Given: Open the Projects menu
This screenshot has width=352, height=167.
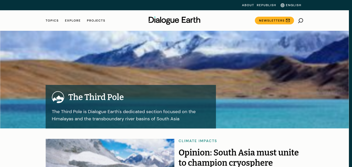Looking at the screenshot, I should coord(96,21).
